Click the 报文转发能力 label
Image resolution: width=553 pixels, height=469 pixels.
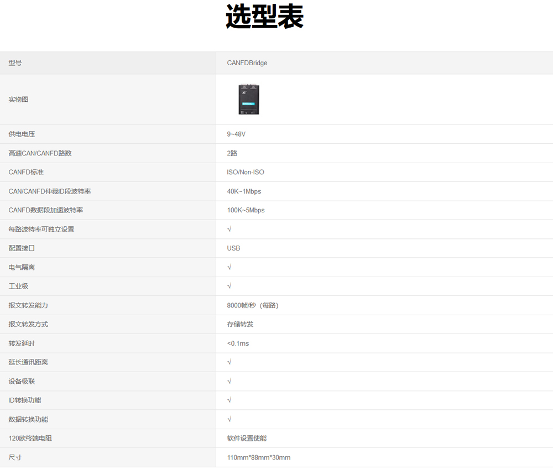pyautogui.click(x=28, y=305)
